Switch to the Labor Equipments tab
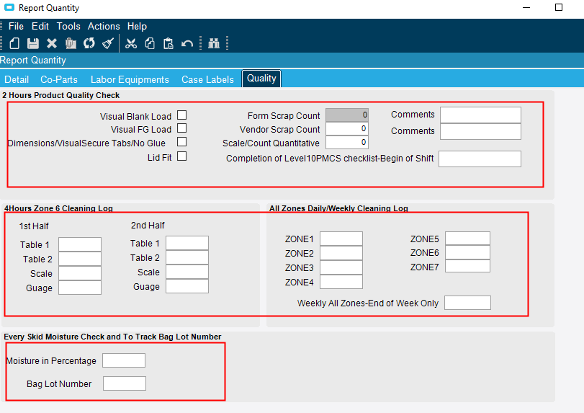 click(130, 79)
